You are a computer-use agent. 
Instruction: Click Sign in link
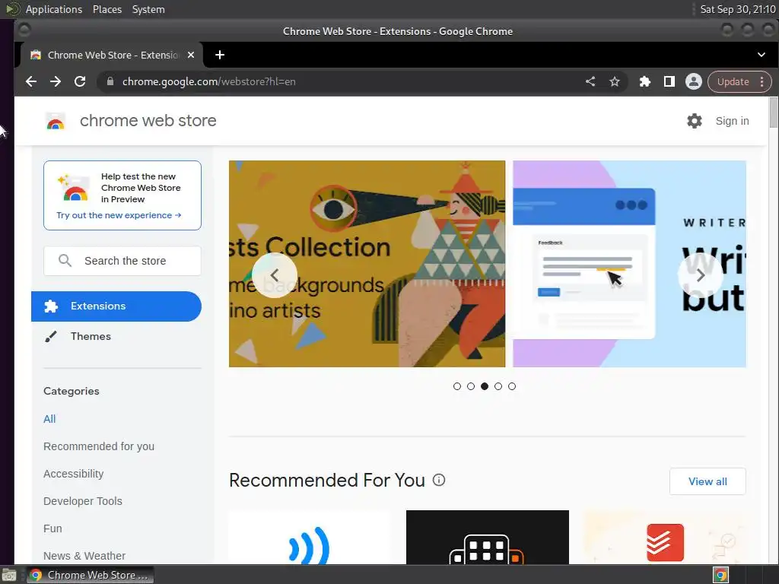(x=732, y=121)
